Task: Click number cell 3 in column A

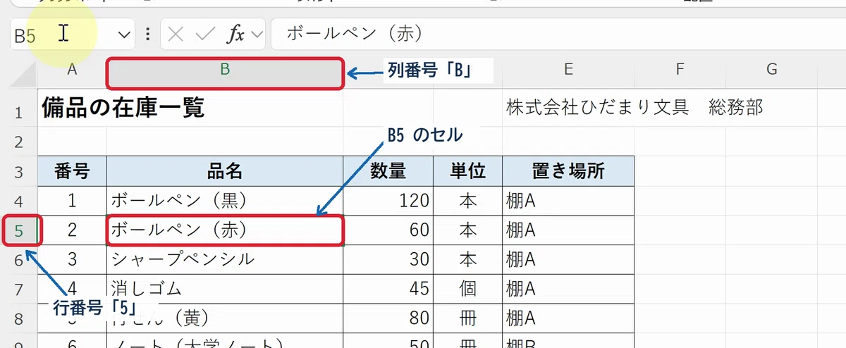Action: [72, 259]
